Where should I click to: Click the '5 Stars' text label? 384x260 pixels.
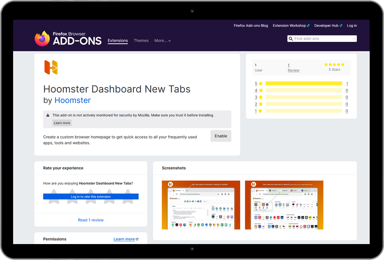tap(334, 70)
